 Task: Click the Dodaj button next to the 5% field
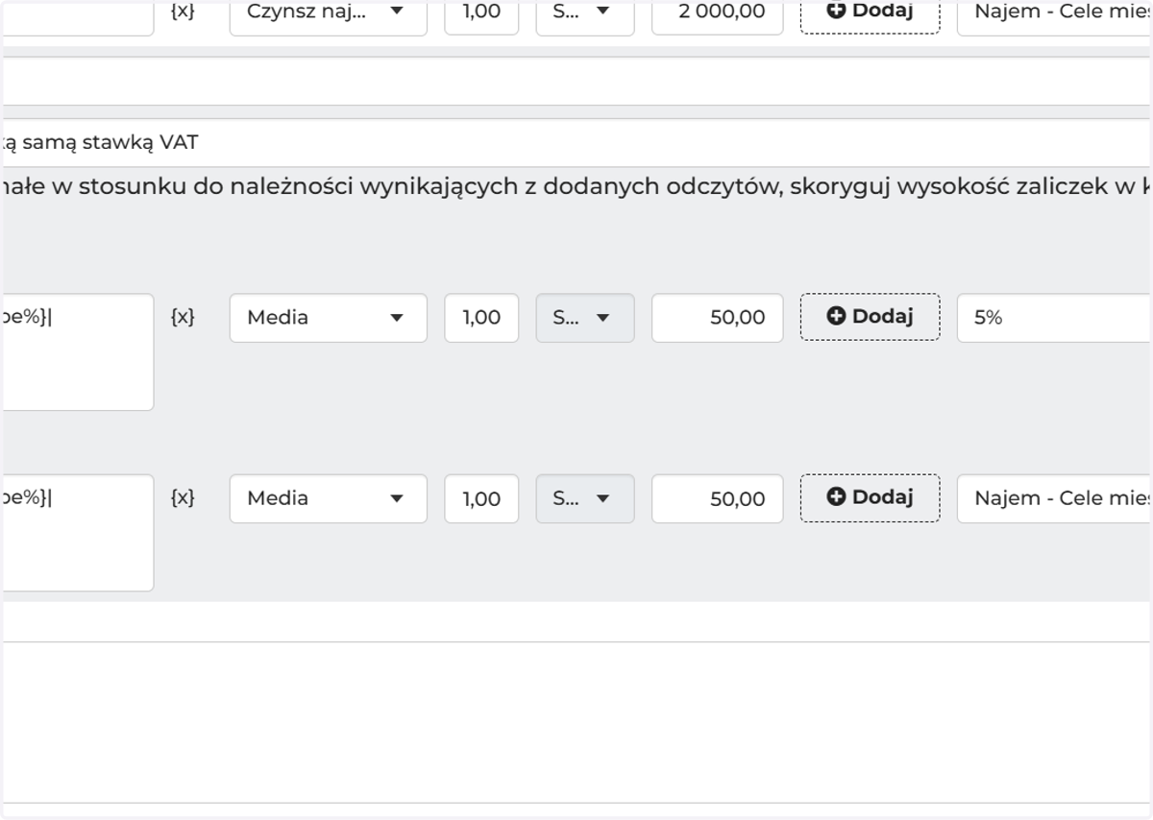pos(871,317)
